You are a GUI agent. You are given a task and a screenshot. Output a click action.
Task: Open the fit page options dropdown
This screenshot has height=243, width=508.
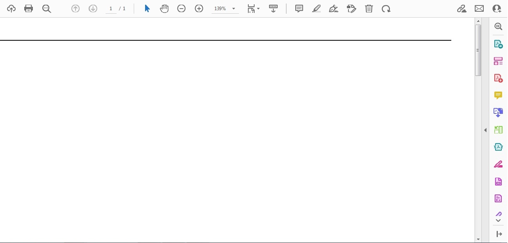[253, 9]
